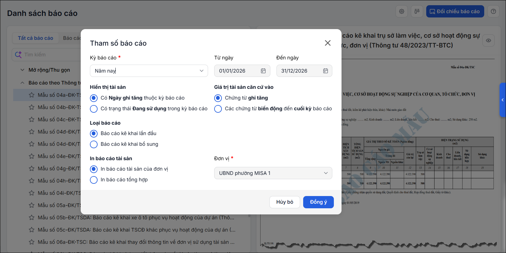Click the Từ ngày date field

click(x=242, y=71)
